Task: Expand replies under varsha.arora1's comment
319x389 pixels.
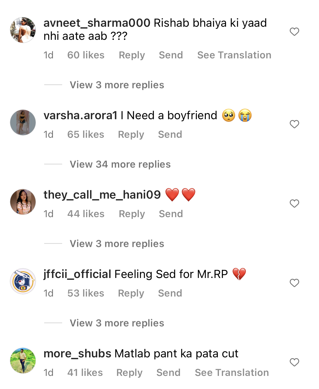Action: [120, 164]
